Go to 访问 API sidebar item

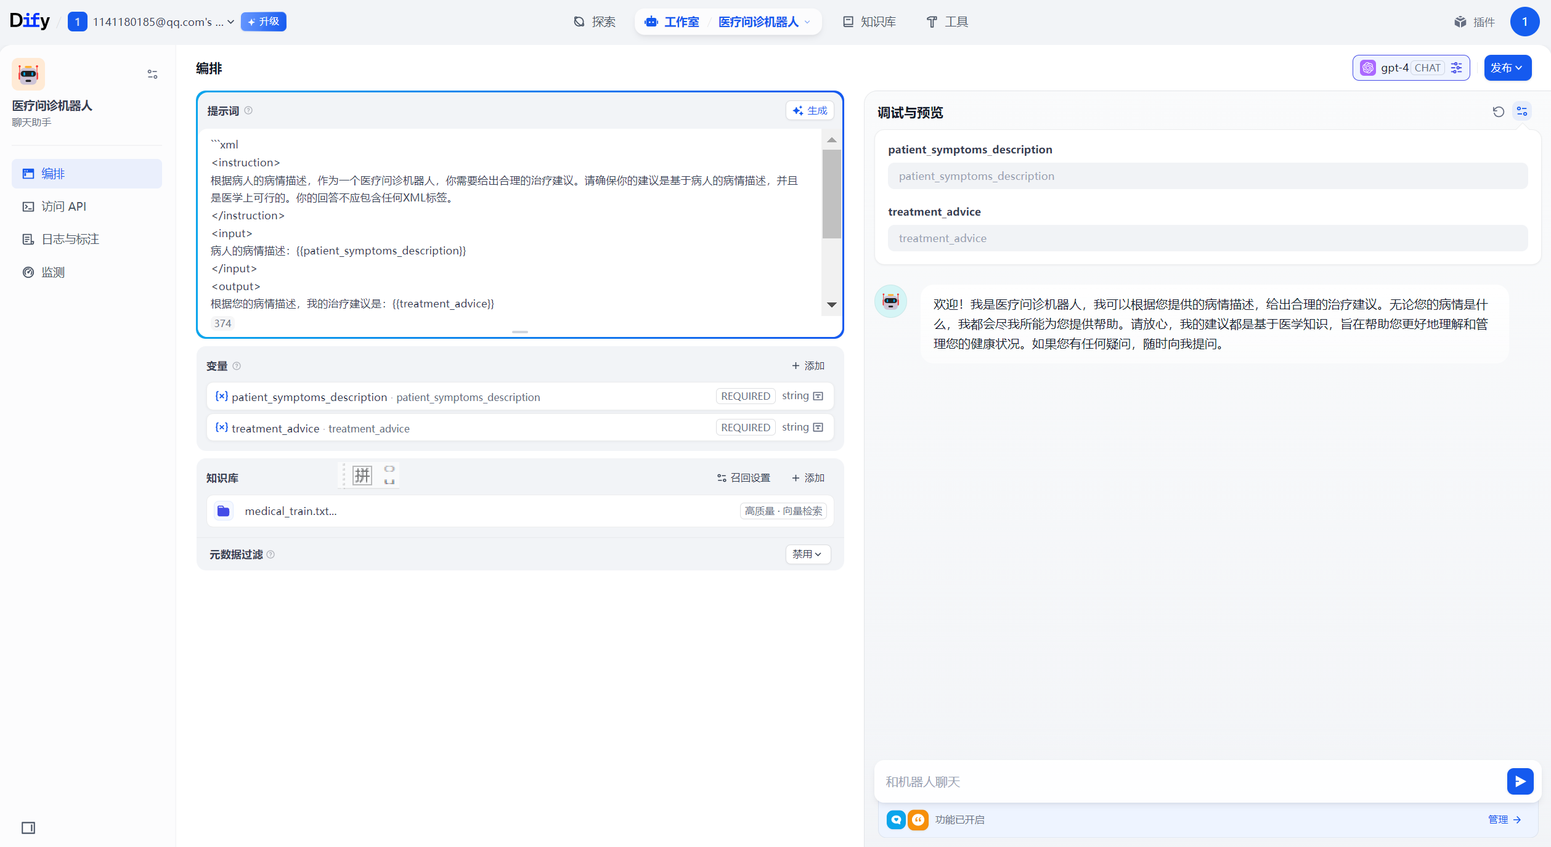tap(63, 206)
